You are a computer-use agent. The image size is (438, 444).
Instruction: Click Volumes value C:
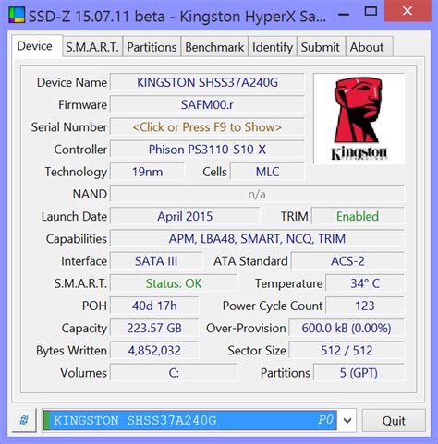[174, 373]
